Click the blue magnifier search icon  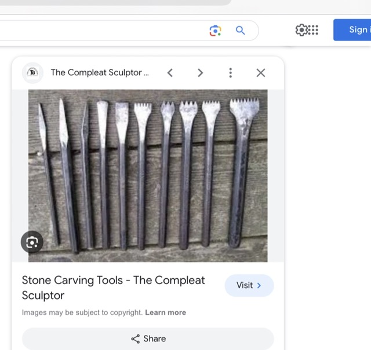[x=240, y=31]
